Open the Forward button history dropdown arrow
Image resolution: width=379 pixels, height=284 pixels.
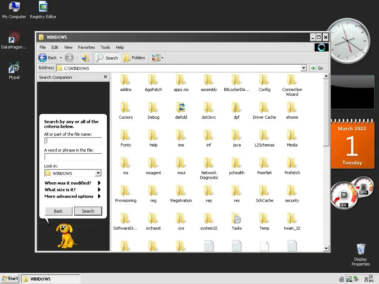[77, 58]
